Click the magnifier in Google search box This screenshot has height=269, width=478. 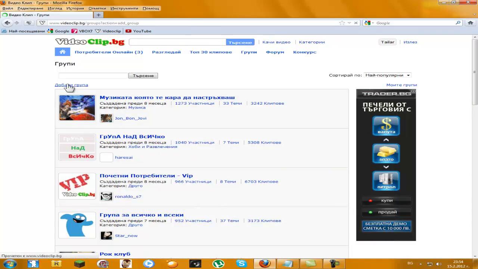[458, 23]
